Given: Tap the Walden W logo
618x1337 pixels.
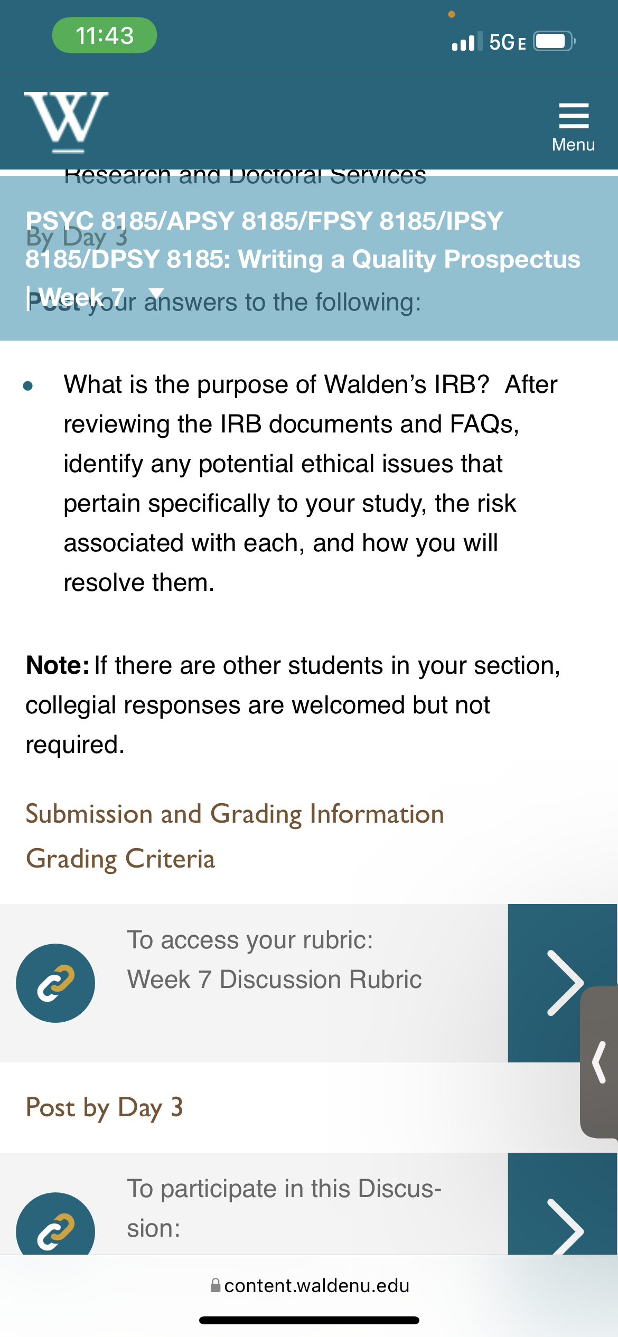Looking at the screenshot, I should (66, 122).
